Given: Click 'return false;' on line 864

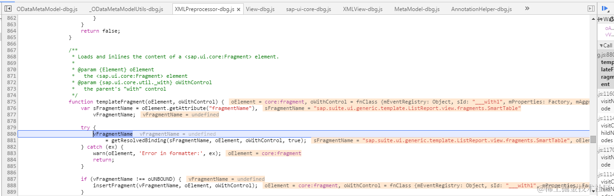Looking at the screenshot, I should pyautogui.click(x=100, y=31).
